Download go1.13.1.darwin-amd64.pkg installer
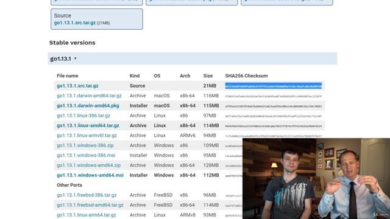Screen dimensions: 390x219 pyautogui.click(x=88, y=105)
